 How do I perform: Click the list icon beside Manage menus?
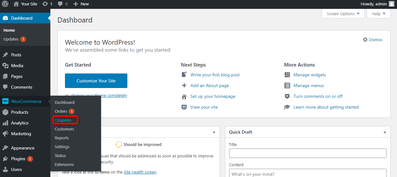click(287, 85)
